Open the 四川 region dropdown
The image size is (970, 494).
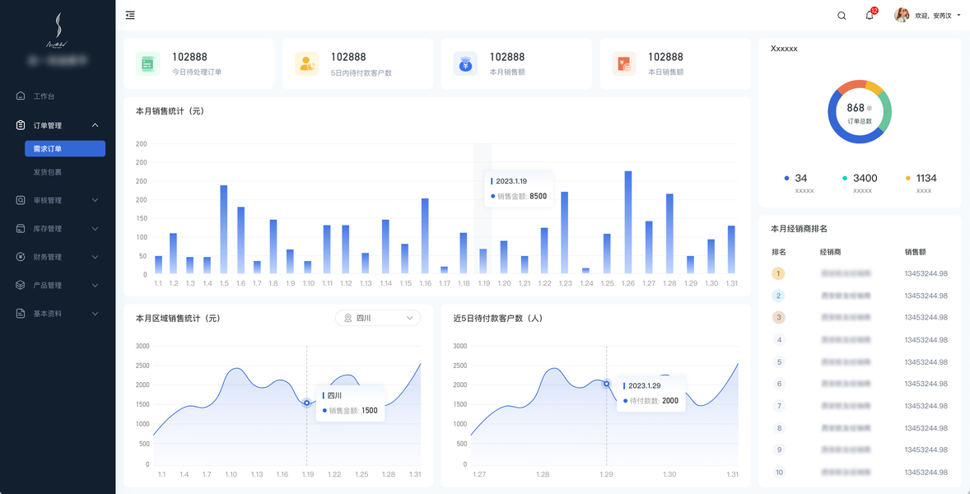tap(378, 318)
